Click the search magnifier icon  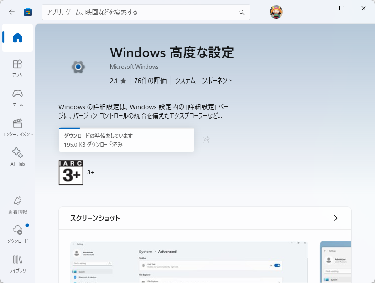[x=242, y=12]
